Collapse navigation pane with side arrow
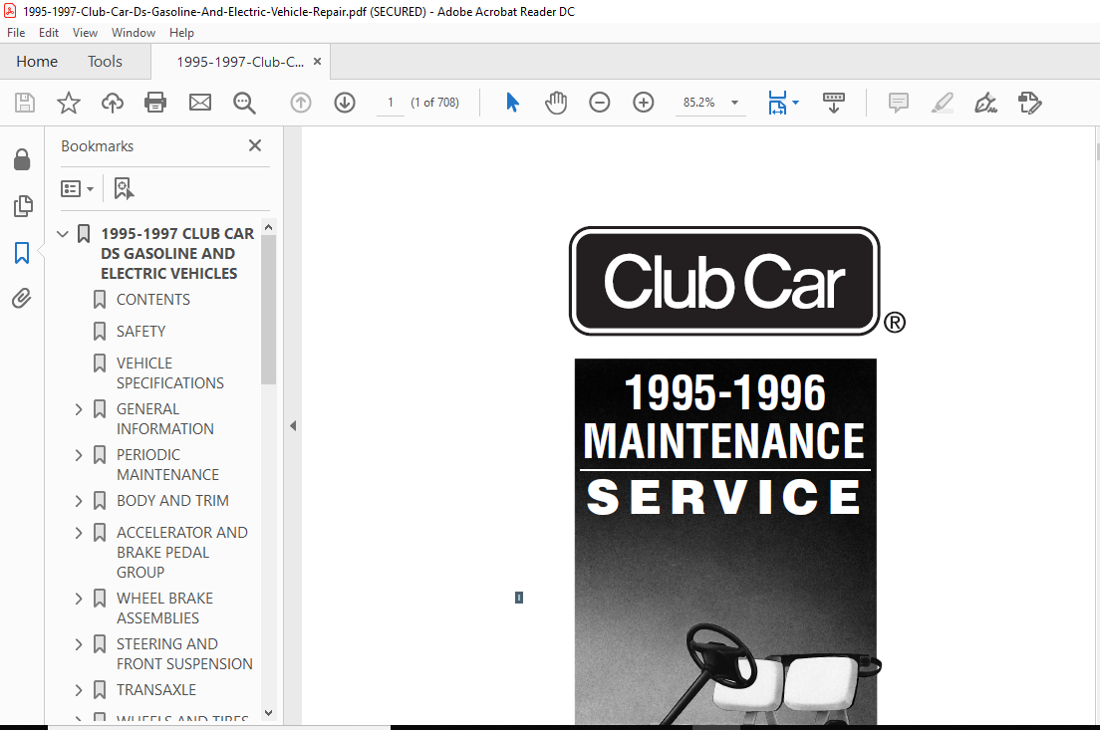Screen dimensions: 1100x730 [x=293, y=425]
